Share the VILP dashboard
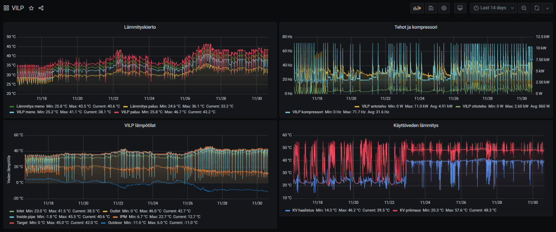This screenshot has height=232, width=556. point(41,8)
